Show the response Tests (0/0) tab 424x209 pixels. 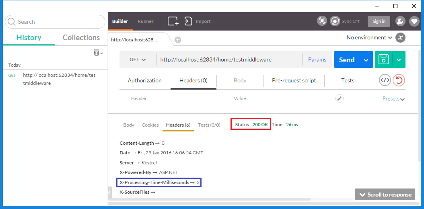(x=209, y=125)
